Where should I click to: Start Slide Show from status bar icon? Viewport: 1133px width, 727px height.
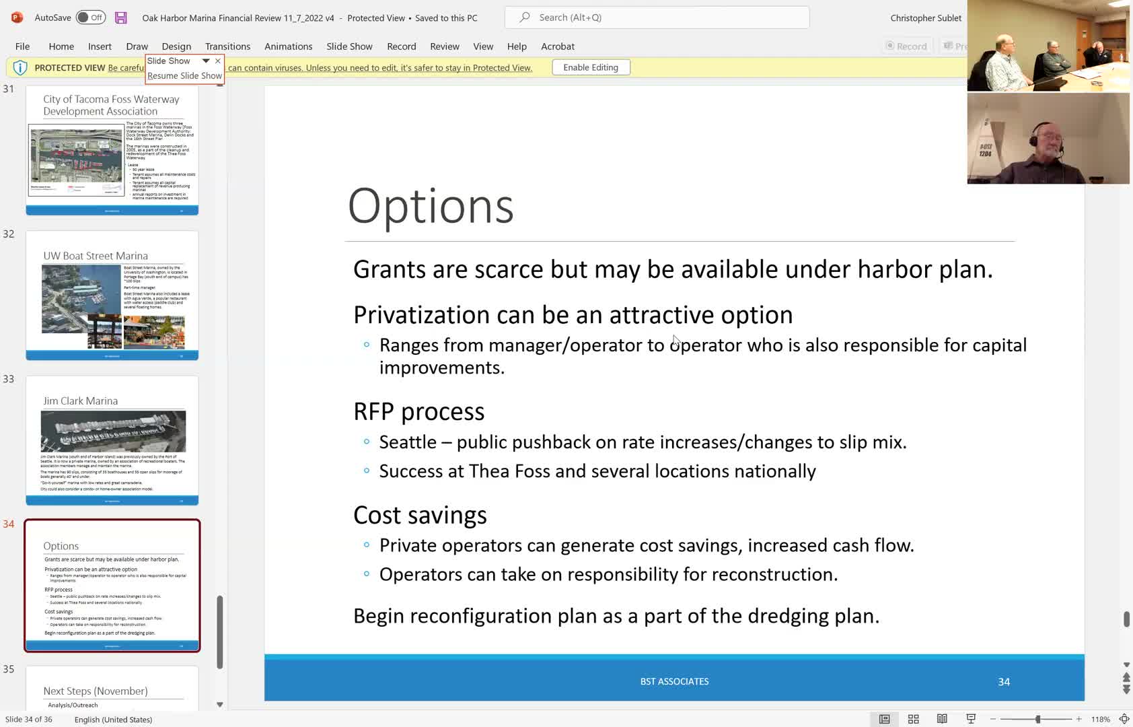tap(971, 719)
